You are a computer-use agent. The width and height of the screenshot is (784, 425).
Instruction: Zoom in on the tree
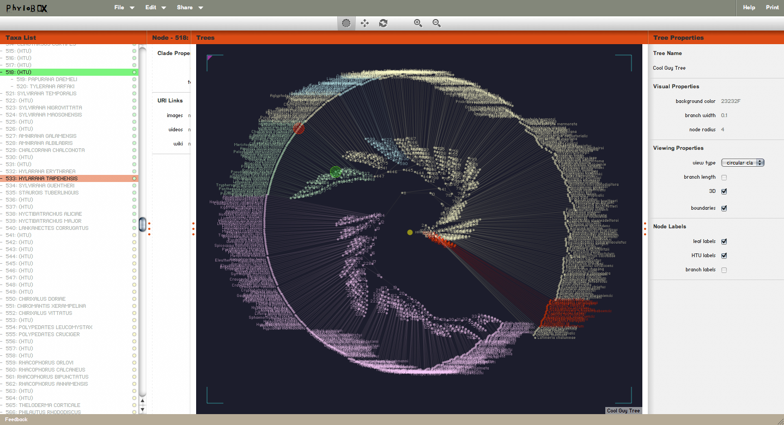(418, 23)
